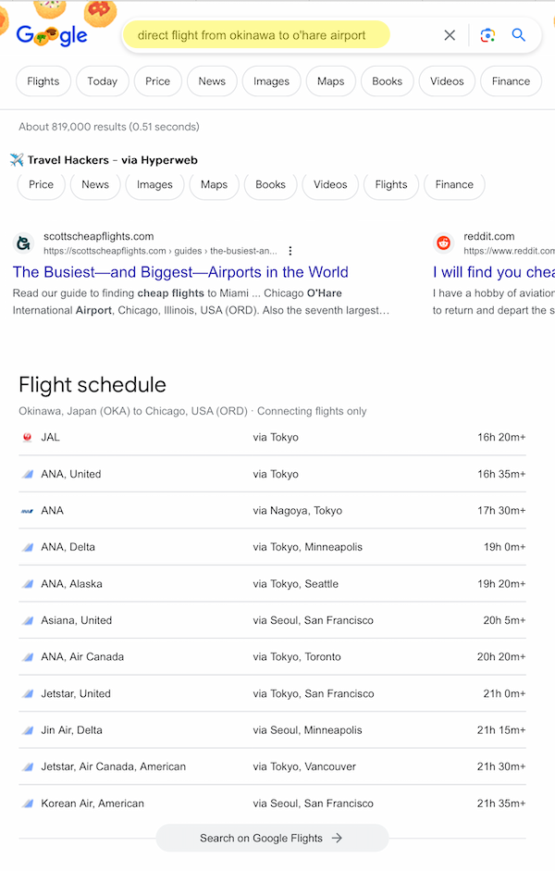Screen dimensions: 555x871
Task: Open three-dot menu for scottscheapflights result
Action: tap(290, 251)
